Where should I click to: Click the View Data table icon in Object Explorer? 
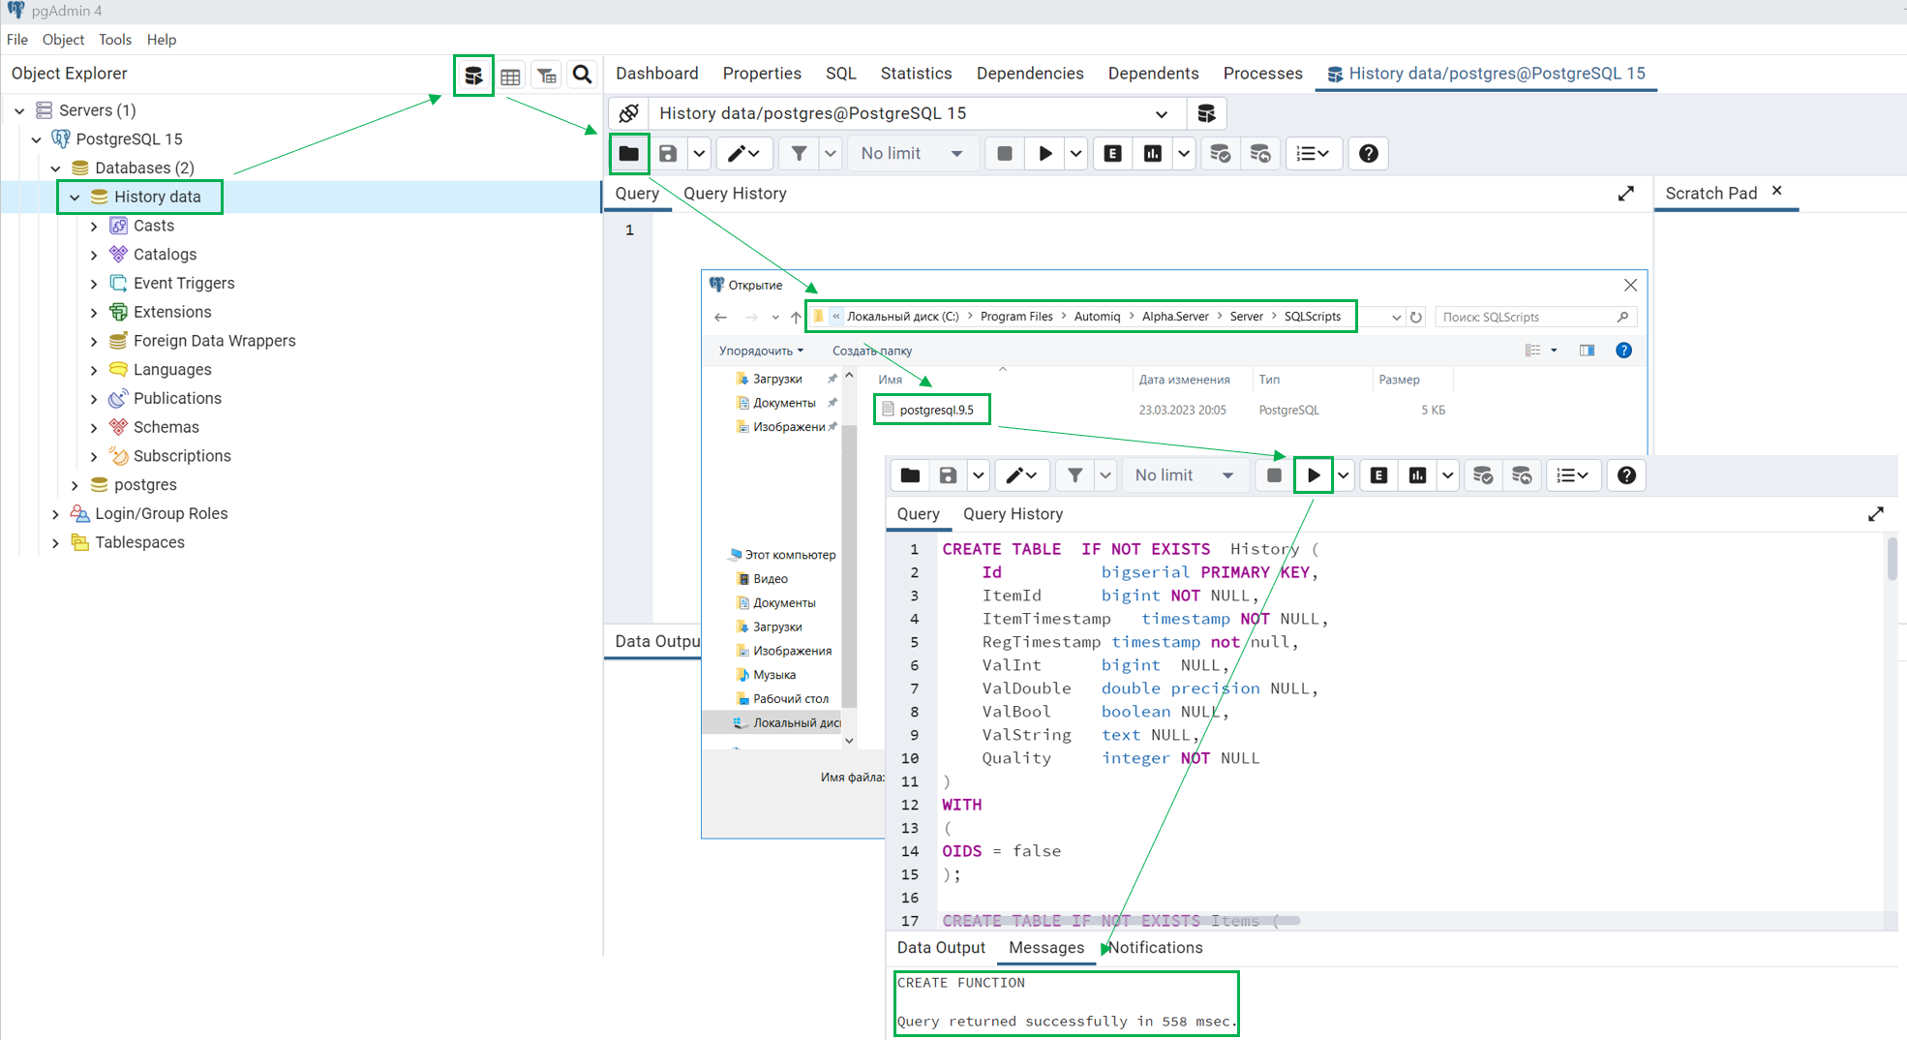(510, 76)
